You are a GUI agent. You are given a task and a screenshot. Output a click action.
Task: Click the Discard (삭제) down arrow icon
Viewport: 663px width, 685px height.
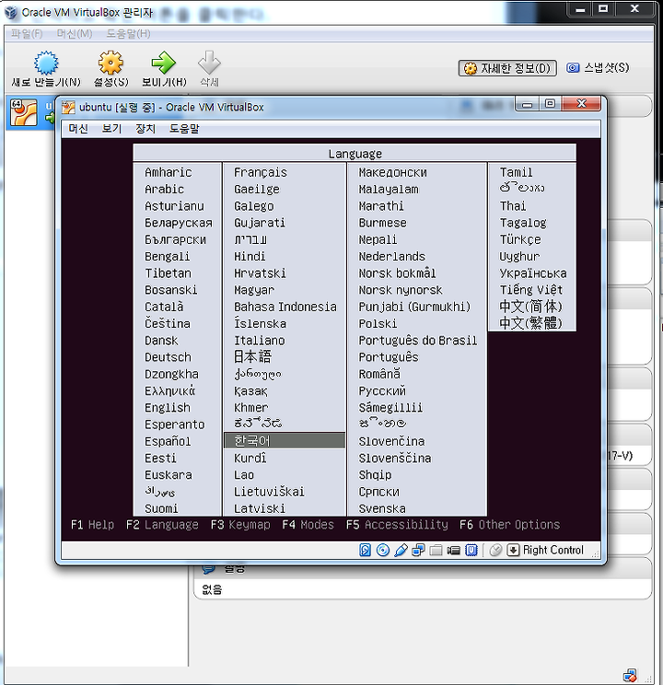[x=209, y=63]
